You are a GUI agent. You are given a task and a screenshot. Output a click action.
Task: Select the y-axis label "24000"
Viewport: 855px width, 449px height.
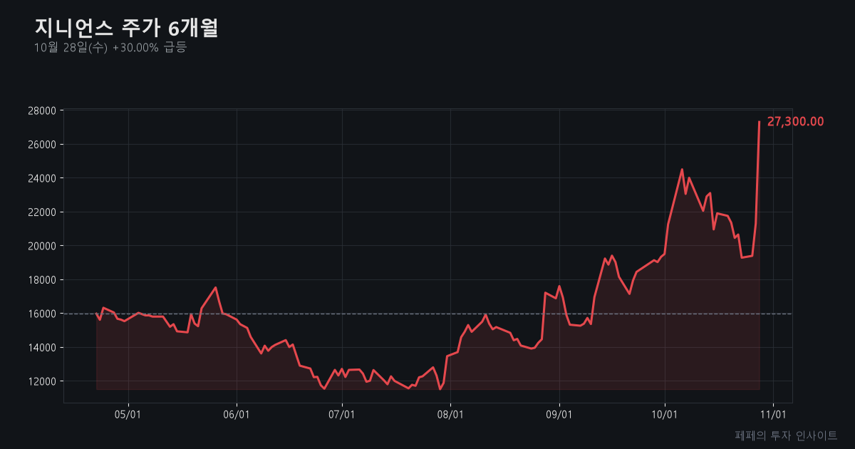point(42,178)
